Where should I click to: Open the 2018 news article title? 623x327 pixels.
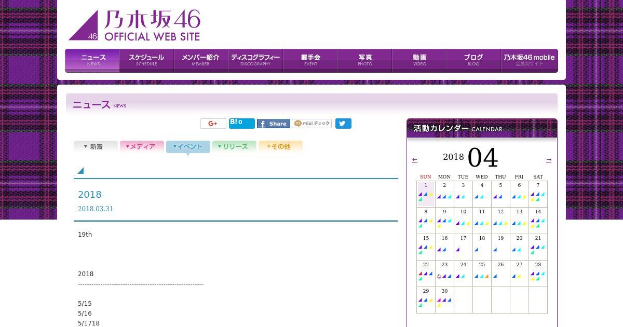coord(89,195)
